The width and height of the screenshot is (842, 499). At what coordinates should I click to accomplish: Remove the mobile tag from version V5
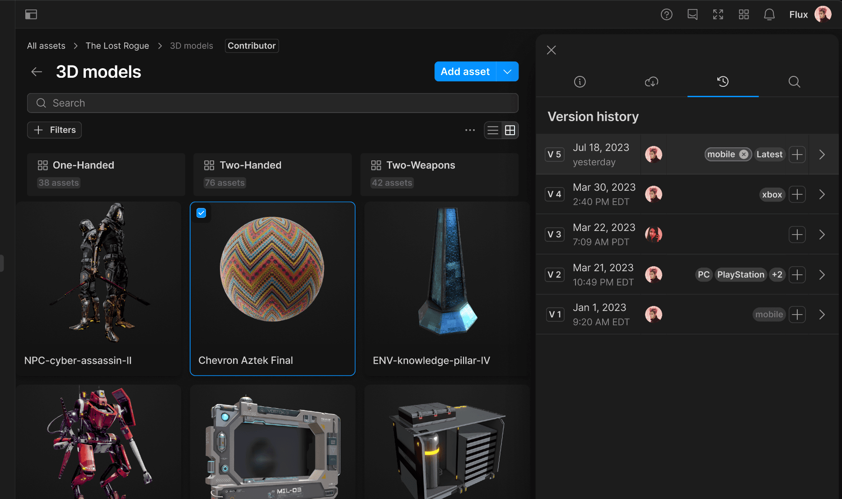click(x=744, y=154)
